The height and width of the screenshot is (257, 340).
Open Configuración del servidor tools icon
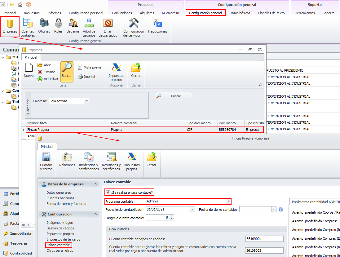(x=134, y=28)
